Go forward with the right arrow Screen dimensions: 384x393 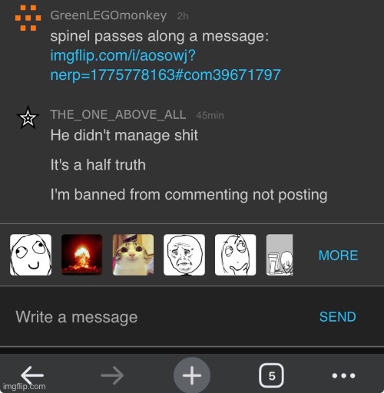point(112,375)
